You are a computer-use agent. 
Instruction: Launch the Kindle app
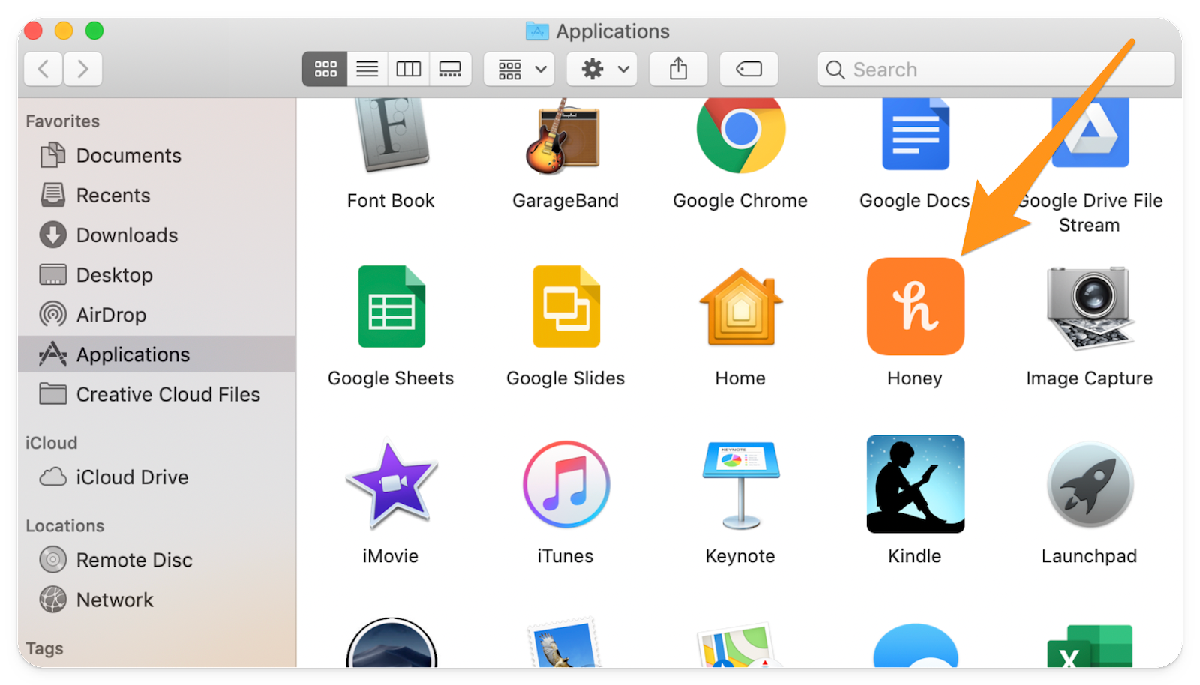(x=915, y=483)
